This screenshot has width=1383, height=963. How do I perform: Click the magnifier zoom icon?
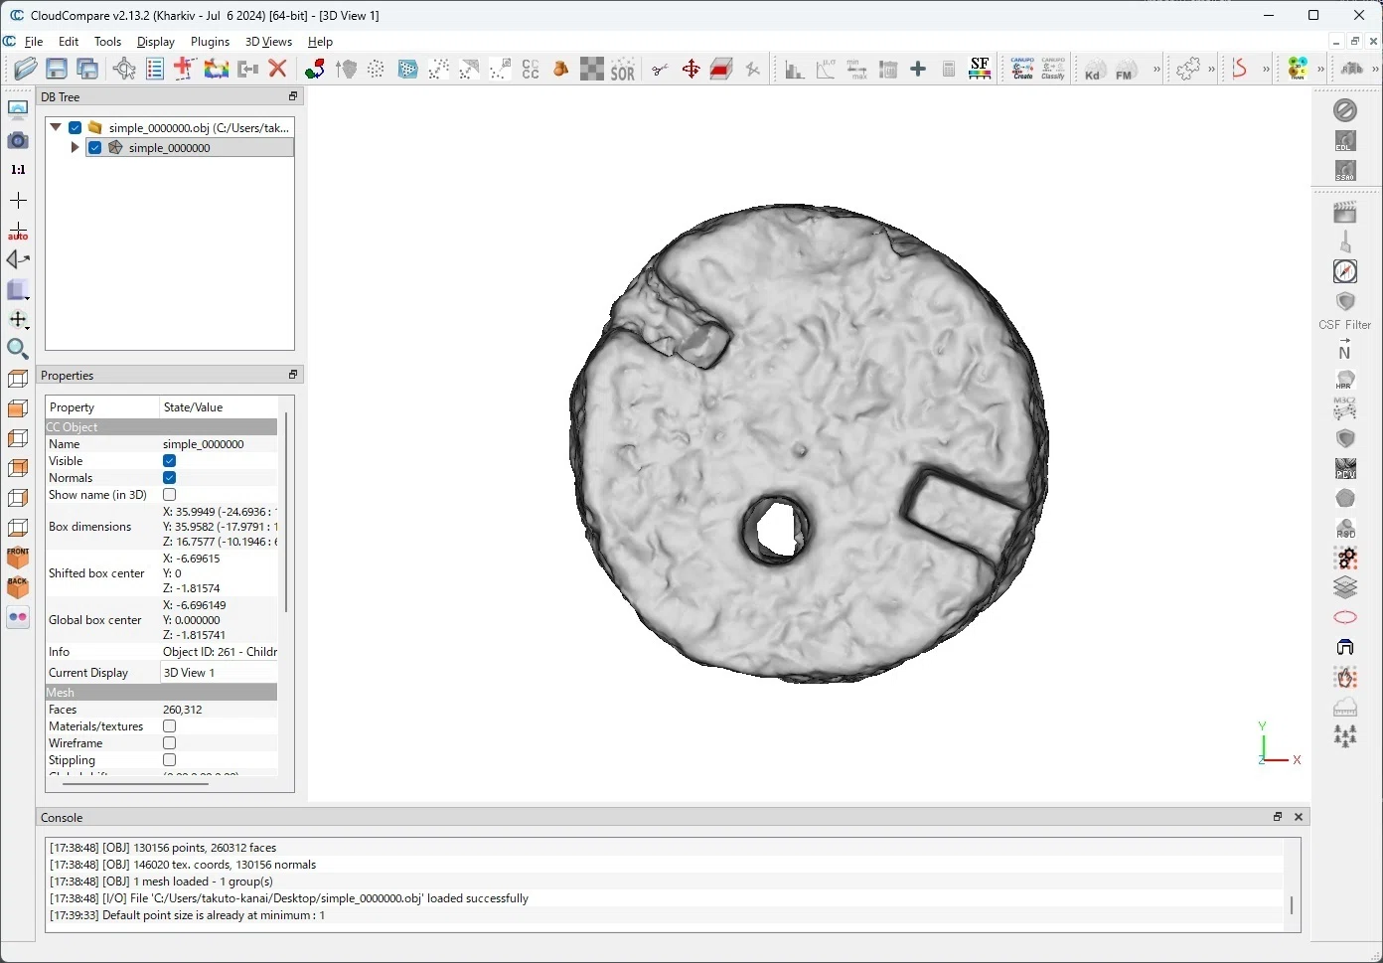pyautogui.click(x=18, y=349)
